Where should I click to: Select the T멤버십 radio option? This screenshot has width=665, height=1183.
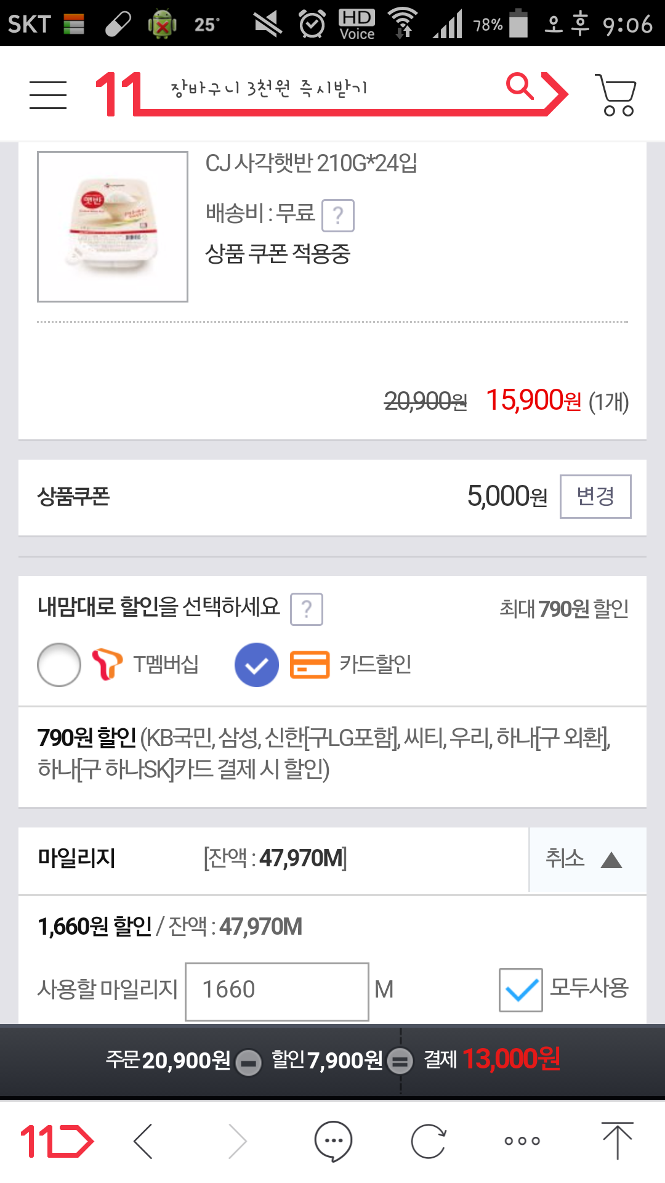click(x=59, y=665)
